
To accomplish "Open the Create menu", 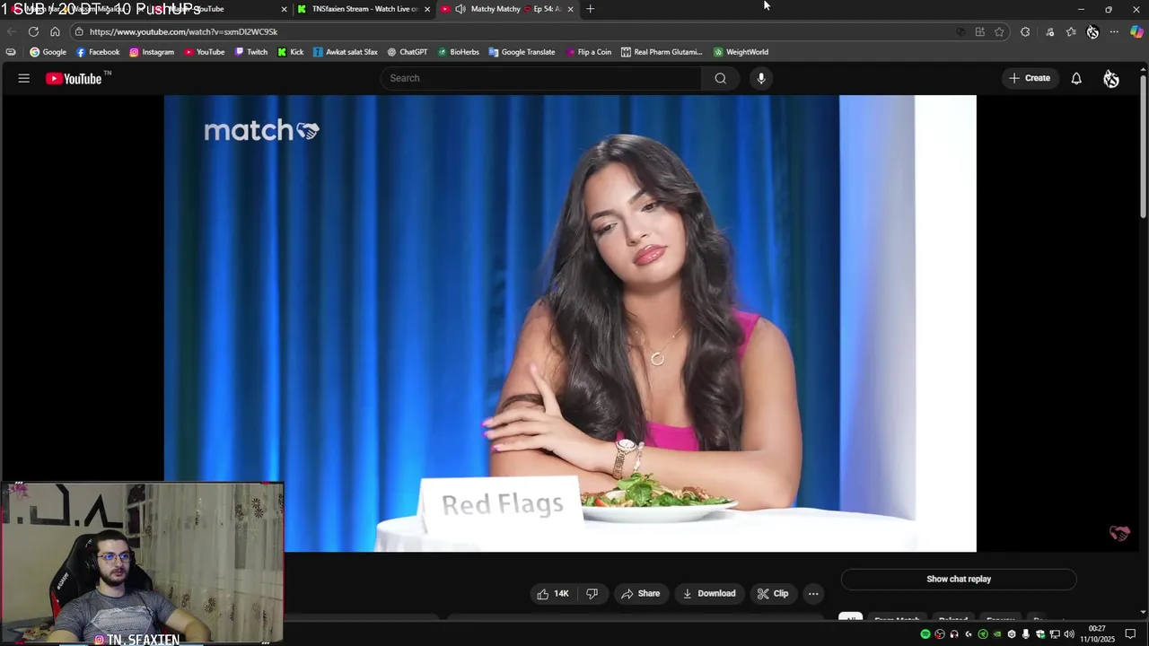I will tap(1030, 78).
